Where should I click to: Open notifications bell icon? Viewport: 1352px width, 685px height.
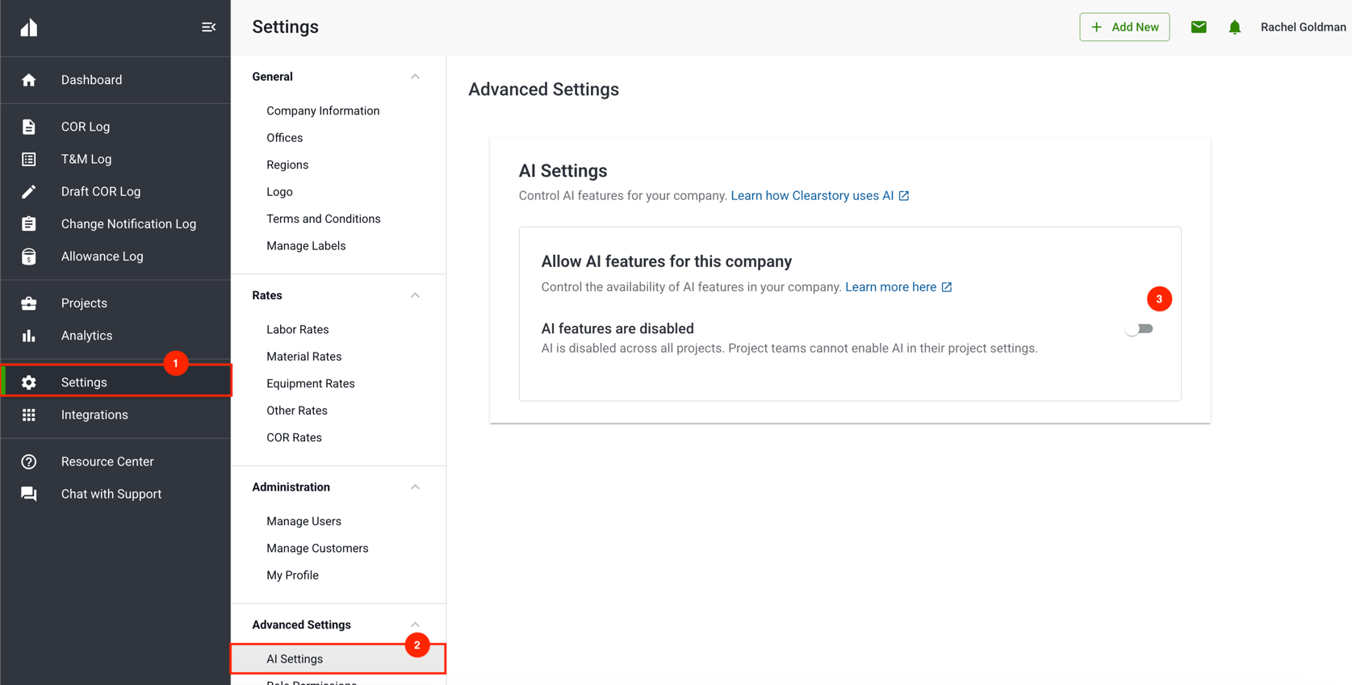coord(1235,27)
